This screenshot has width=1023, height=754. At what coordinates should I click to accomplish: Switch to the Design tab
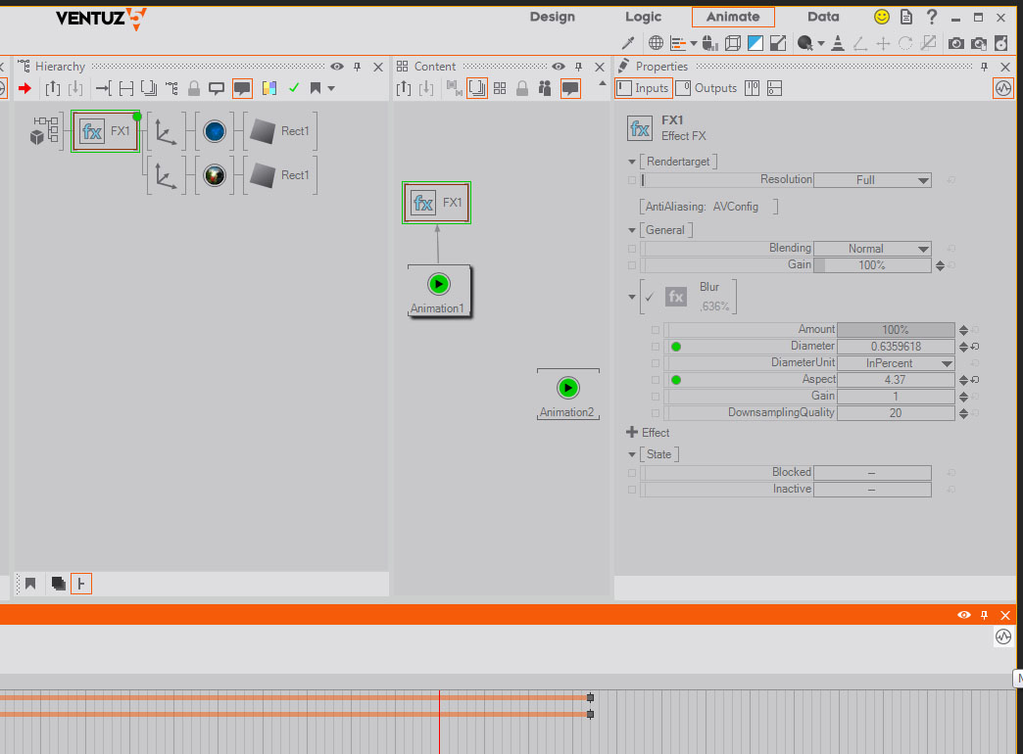(x=553, y=17)
